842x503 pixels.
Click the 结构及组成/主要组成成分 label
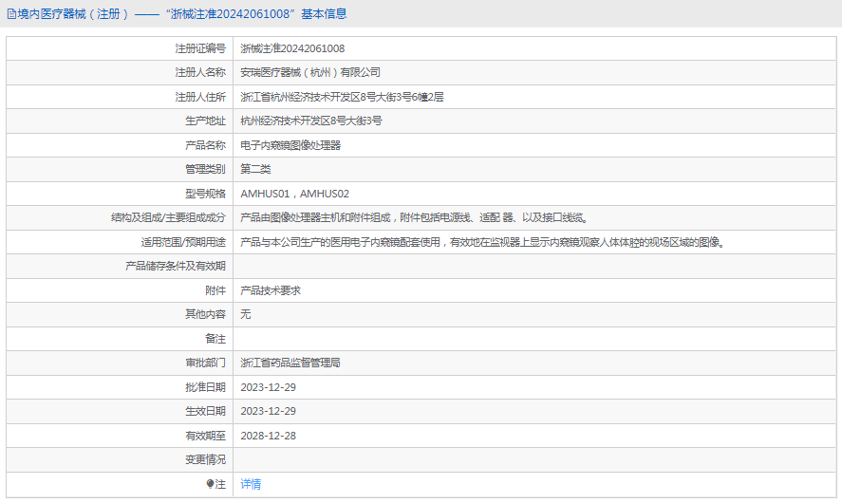169,217
